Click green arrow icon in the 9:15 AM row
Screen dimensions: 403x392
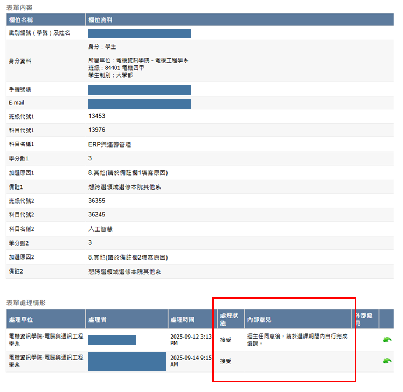coord(386,361)
